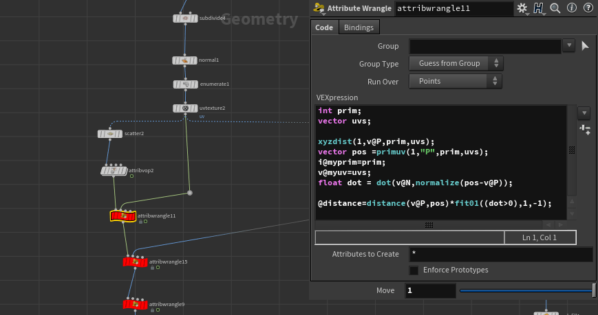Click the Move slider track
Image resolution: width=598 pixels, height=315 pixels.
pyautogui.click(x=526, y=290)
